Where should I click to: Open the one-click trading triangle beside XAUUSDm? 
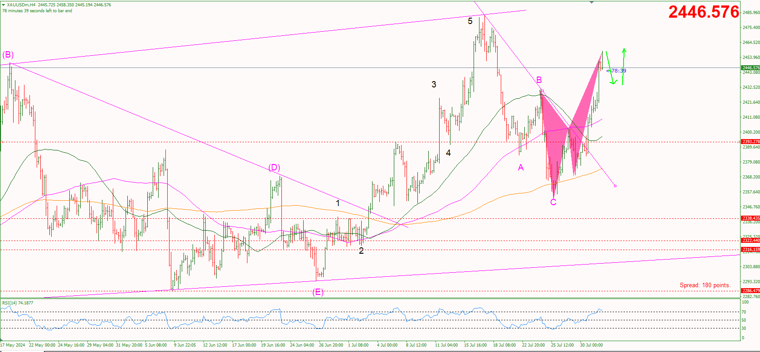[4, 5]
